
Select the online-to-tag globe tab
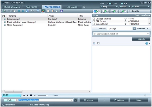pyautogui.click(x=97, y=11)
